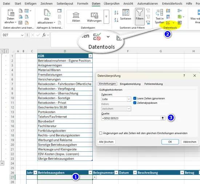Switch to the Einfügen ribbon tab
Image resolution: width=200 pixels, height=184 pixels.
click(x=31, y=4)
